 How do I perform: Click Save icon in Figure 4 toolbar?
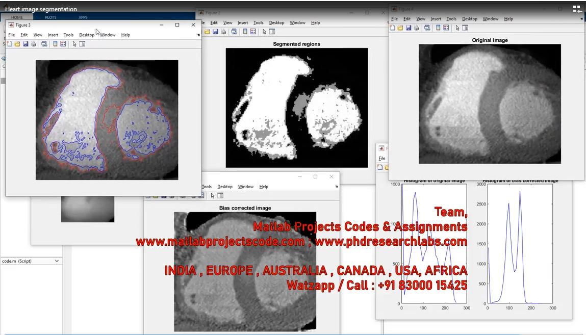point(408,28)
